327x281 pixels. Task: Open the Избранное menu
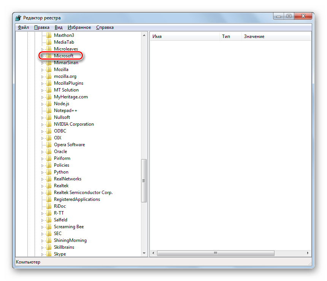79,27
